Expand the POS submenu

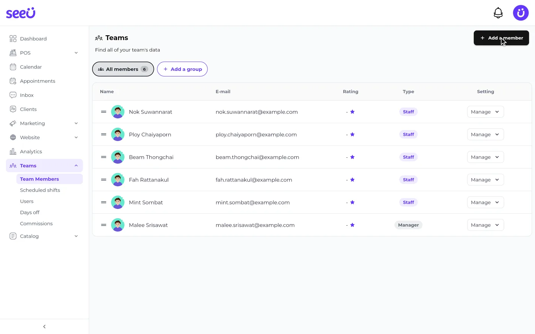pos(76,53)
